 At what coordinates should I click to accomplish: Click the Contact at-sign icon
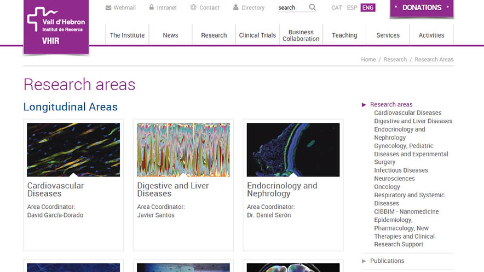coord(193,7)
